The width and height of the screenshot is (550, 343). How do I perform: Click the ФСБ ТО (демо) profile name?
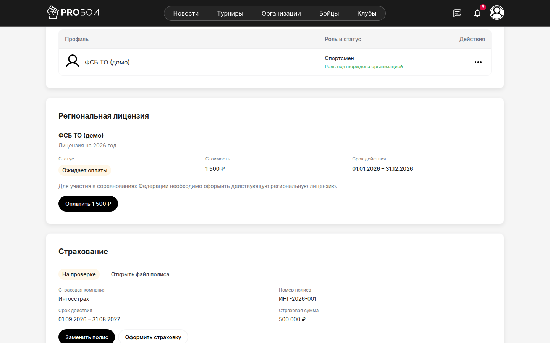coord(107,62)
